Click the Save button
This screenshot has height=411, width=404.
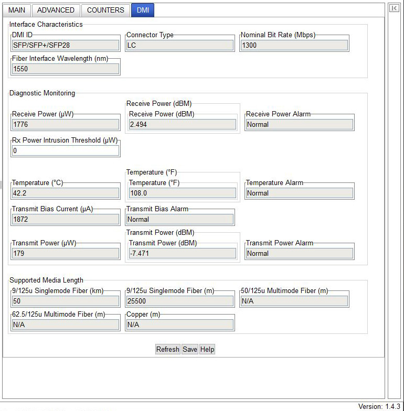tap(190, 349)
